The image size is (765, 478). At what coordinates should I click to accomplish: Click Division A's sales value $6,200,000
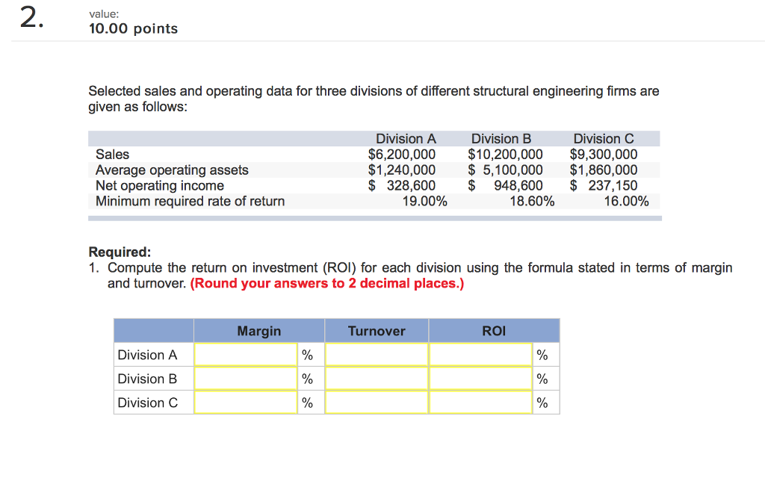(402, 155)
